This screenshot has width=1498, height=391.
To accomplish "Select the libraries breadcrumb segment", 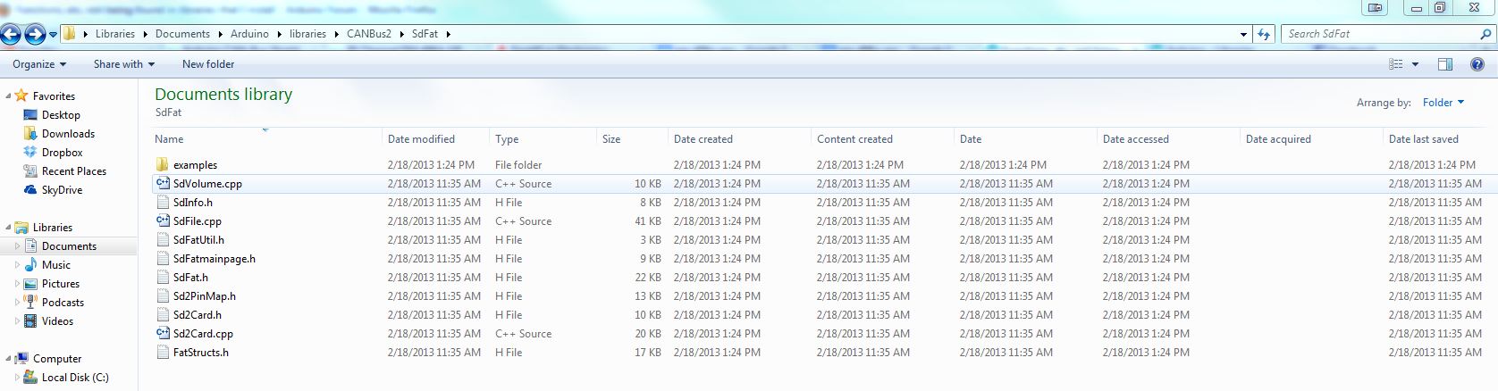I will coord(307,34).
